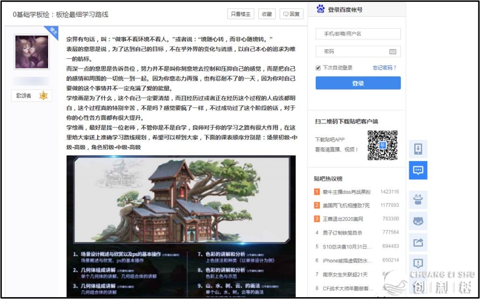This screenshot has width=480, height=299.
Task: Click 扫二维码下载贴吧客户端 heading
Action: pyautogui.click(x=346, y=121)
